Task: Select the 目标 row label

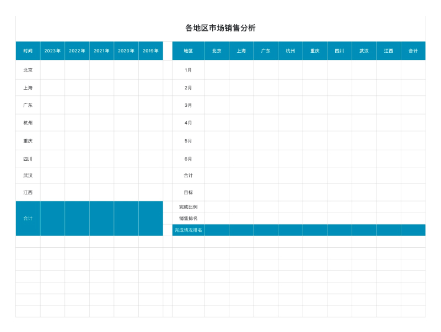Action: 188,192
